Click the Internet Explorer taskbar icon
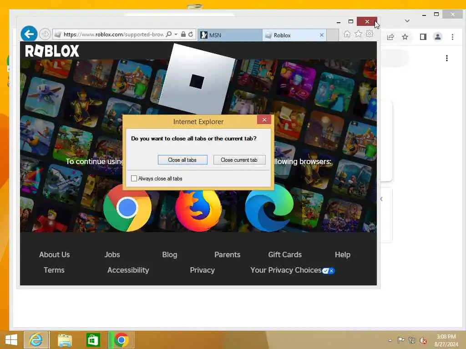This screenshot has height=349, width=466. tap(36, 340)
